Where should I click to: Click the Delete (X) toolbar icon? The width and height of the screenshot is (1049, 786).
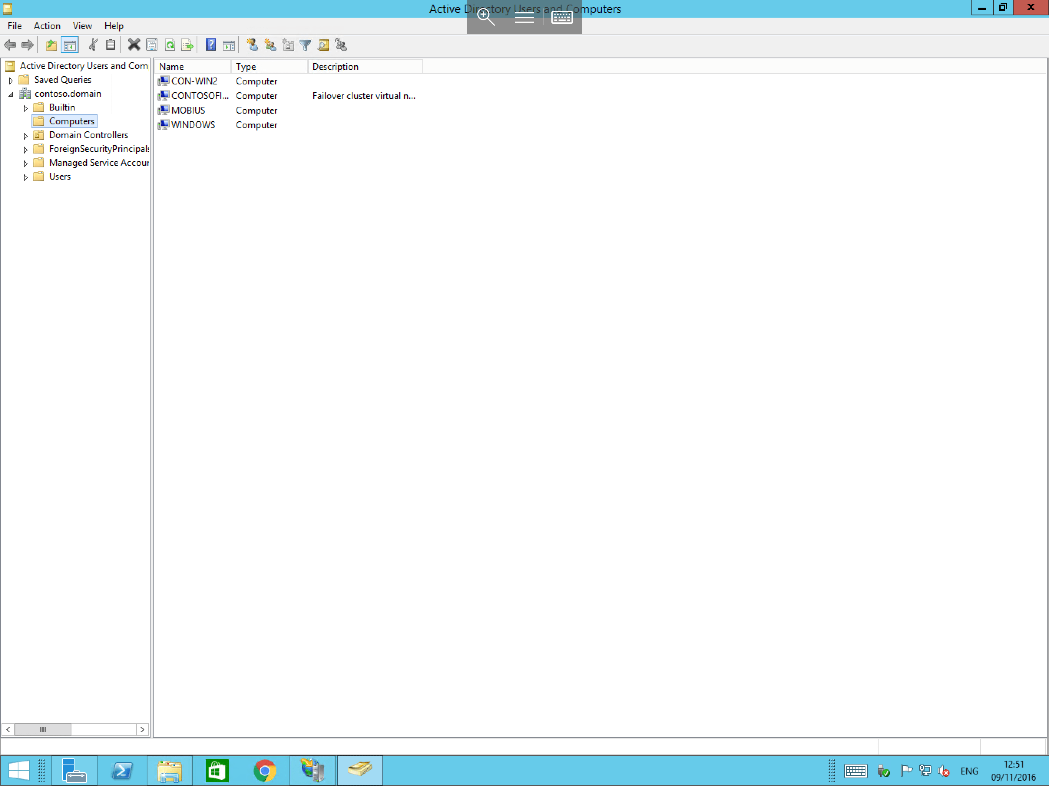click(134, 45)
